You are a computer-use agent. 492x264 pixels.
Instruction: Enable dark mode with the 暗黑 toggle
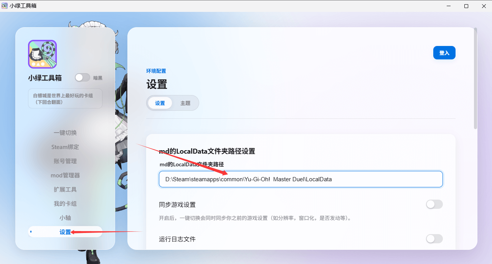[82, 77]
